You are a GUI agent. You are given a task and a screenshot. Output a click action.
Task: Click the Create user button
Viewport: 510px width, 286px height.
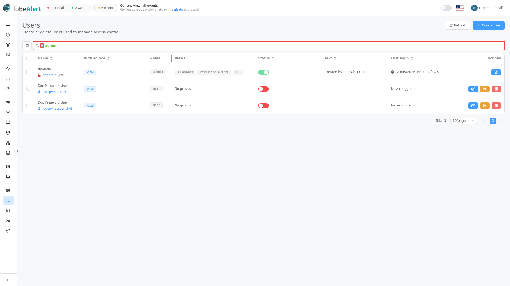[x=488, y=25]
